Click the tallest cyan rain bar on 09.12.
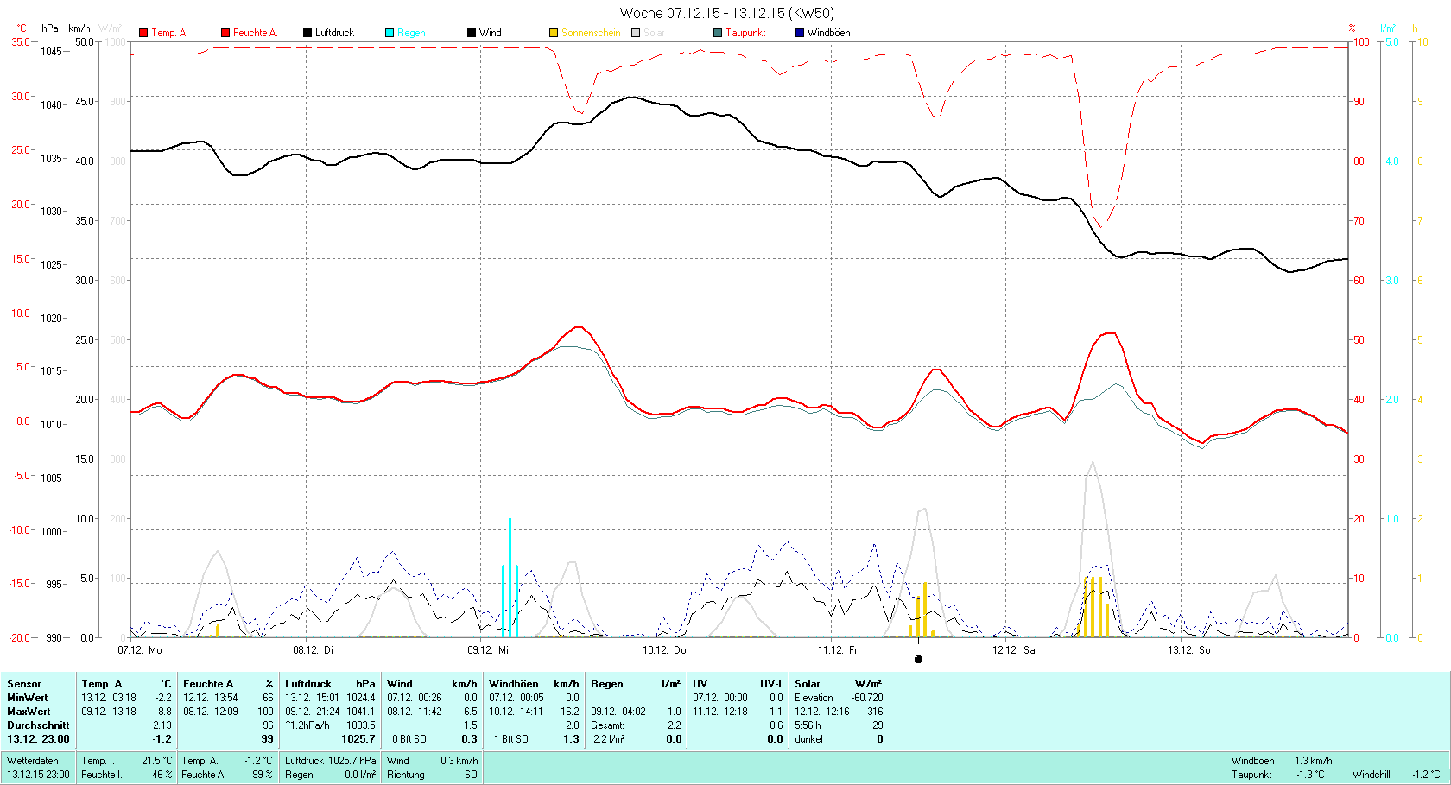The width and height of the screenshot is (1451, 785). [510, 577]
